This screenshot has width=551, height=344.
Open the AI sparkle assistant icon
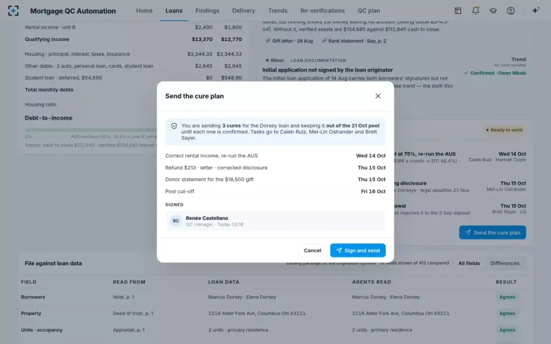coord(535,11)
